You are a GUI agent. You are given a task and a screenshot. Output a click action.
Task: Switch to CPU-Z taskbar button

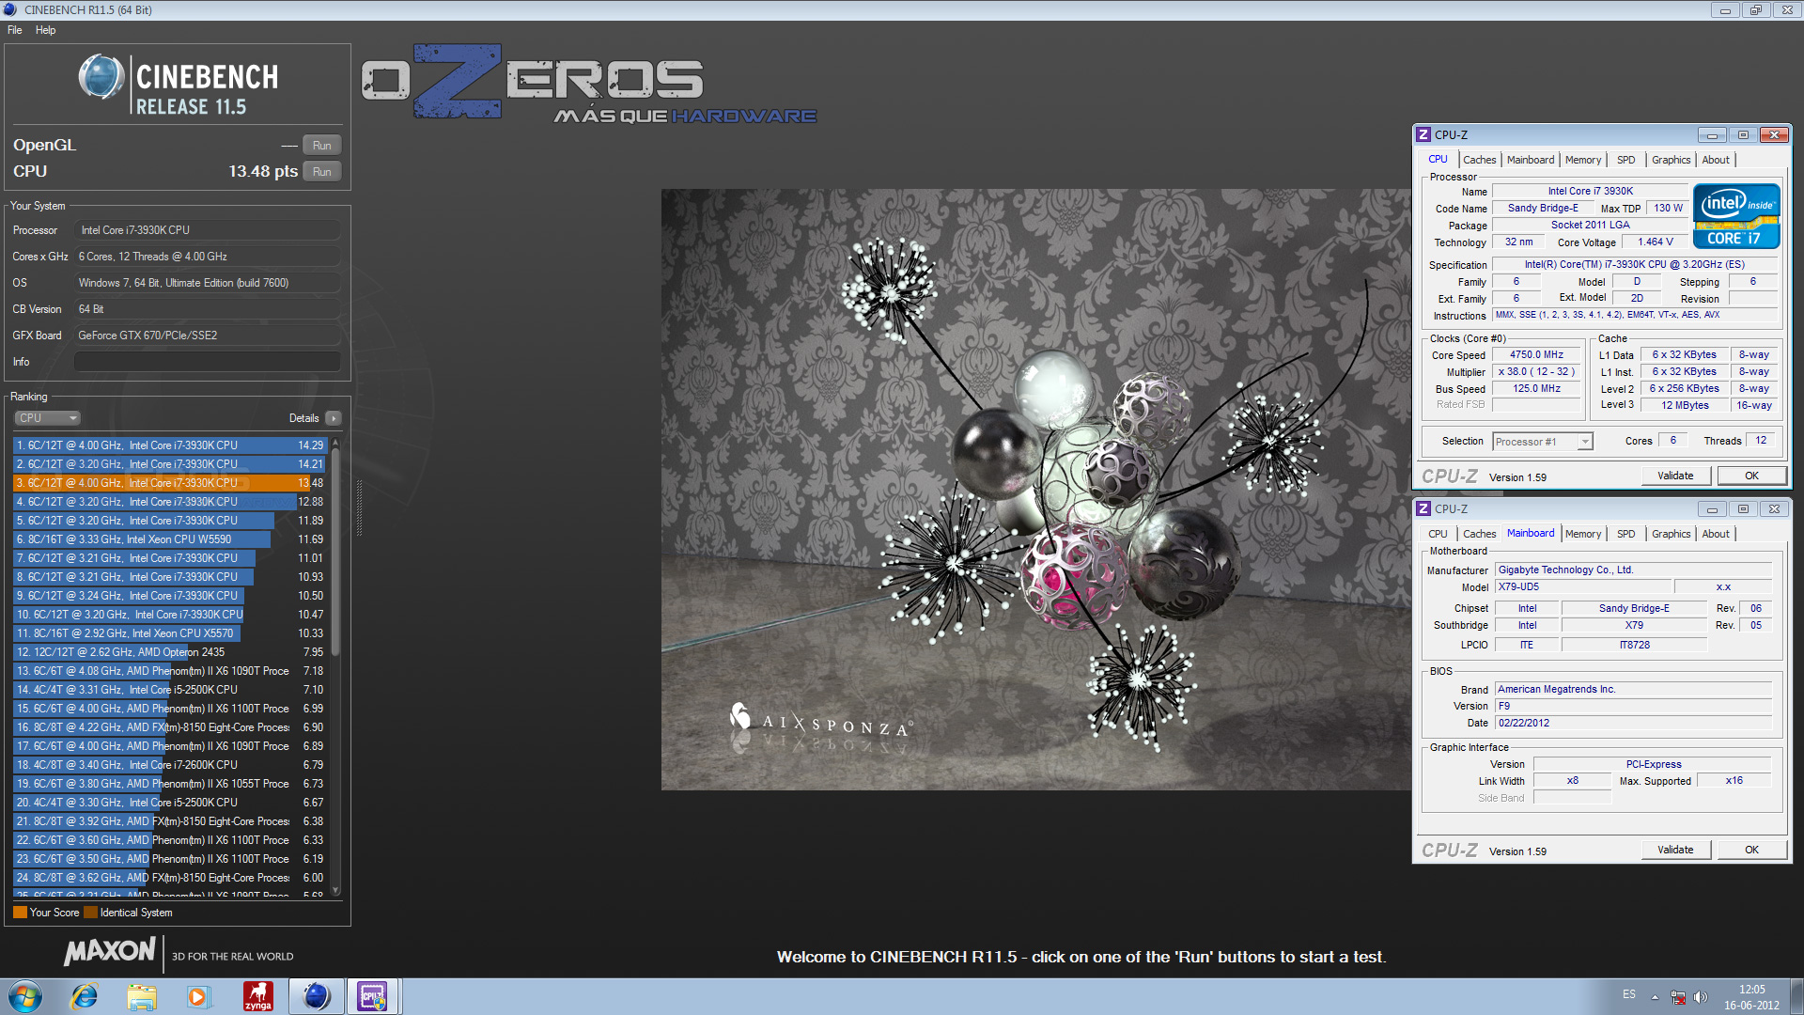point(373,996)
